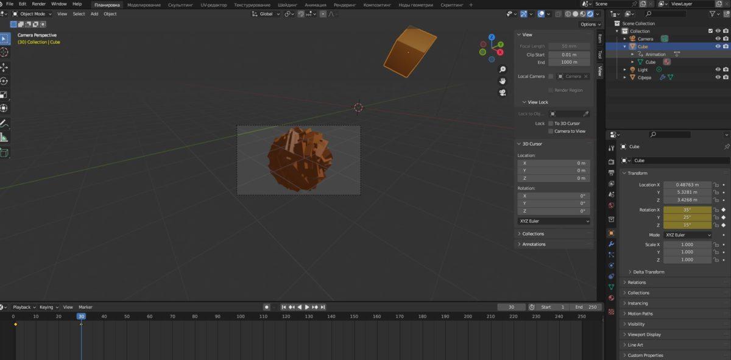731x360 pixels.
Task: Open the timeline Marker menu
Action: 85,307
